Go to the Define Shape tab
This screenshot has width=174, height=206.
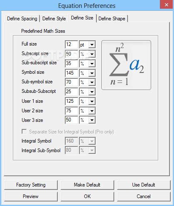(x=112, y=19)
